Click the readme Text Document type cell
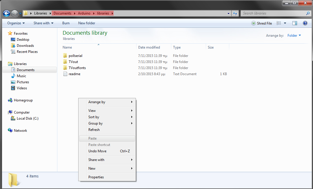This screenshot has height=189, width=313. point(185,74)
